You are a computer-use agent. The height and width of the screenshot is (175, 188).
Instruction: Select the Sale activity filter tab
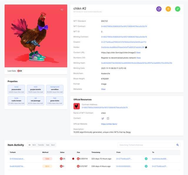click(x=48, y=145)
